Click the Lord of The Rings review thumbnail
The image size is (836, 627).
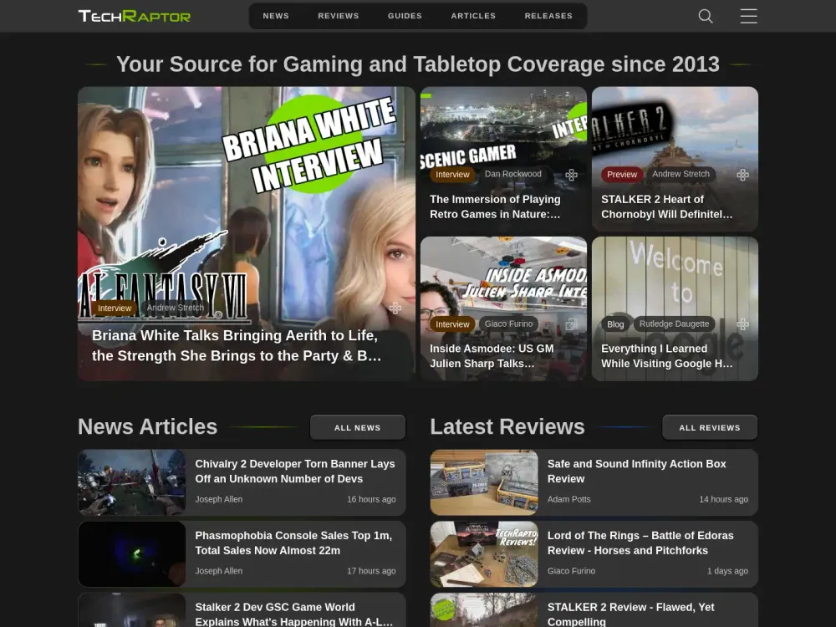tap(484, 554)
